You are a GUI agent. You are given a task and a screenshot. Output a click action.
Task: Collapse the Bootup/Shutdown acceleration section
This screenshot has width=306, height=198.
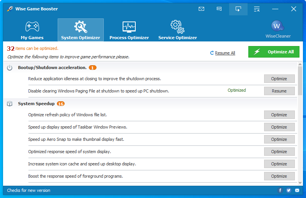[52, 68]
